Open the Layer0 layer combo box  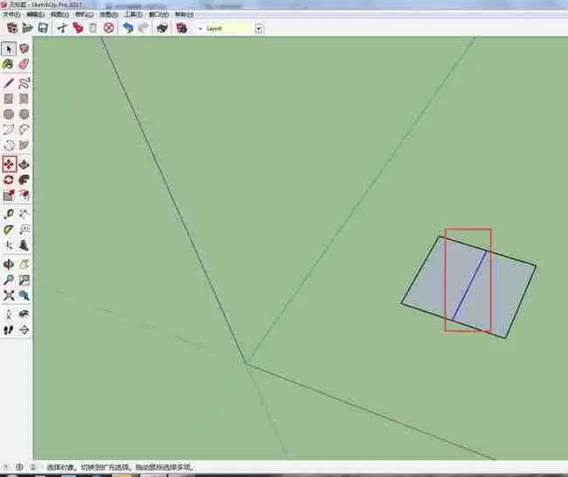[230, 29]
